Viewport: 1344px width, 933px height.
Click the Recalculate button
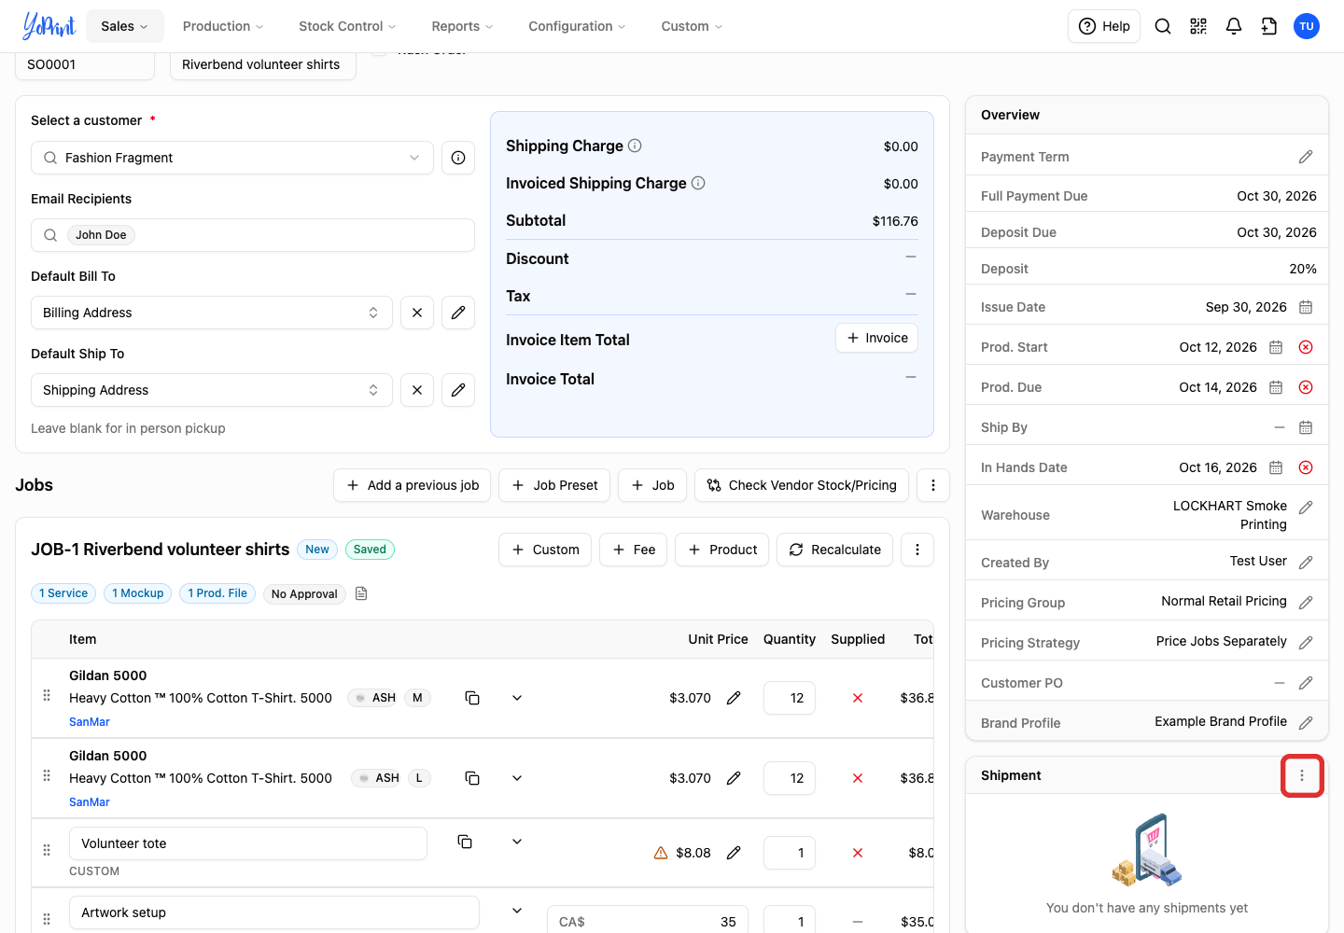(x=835, y=550)
